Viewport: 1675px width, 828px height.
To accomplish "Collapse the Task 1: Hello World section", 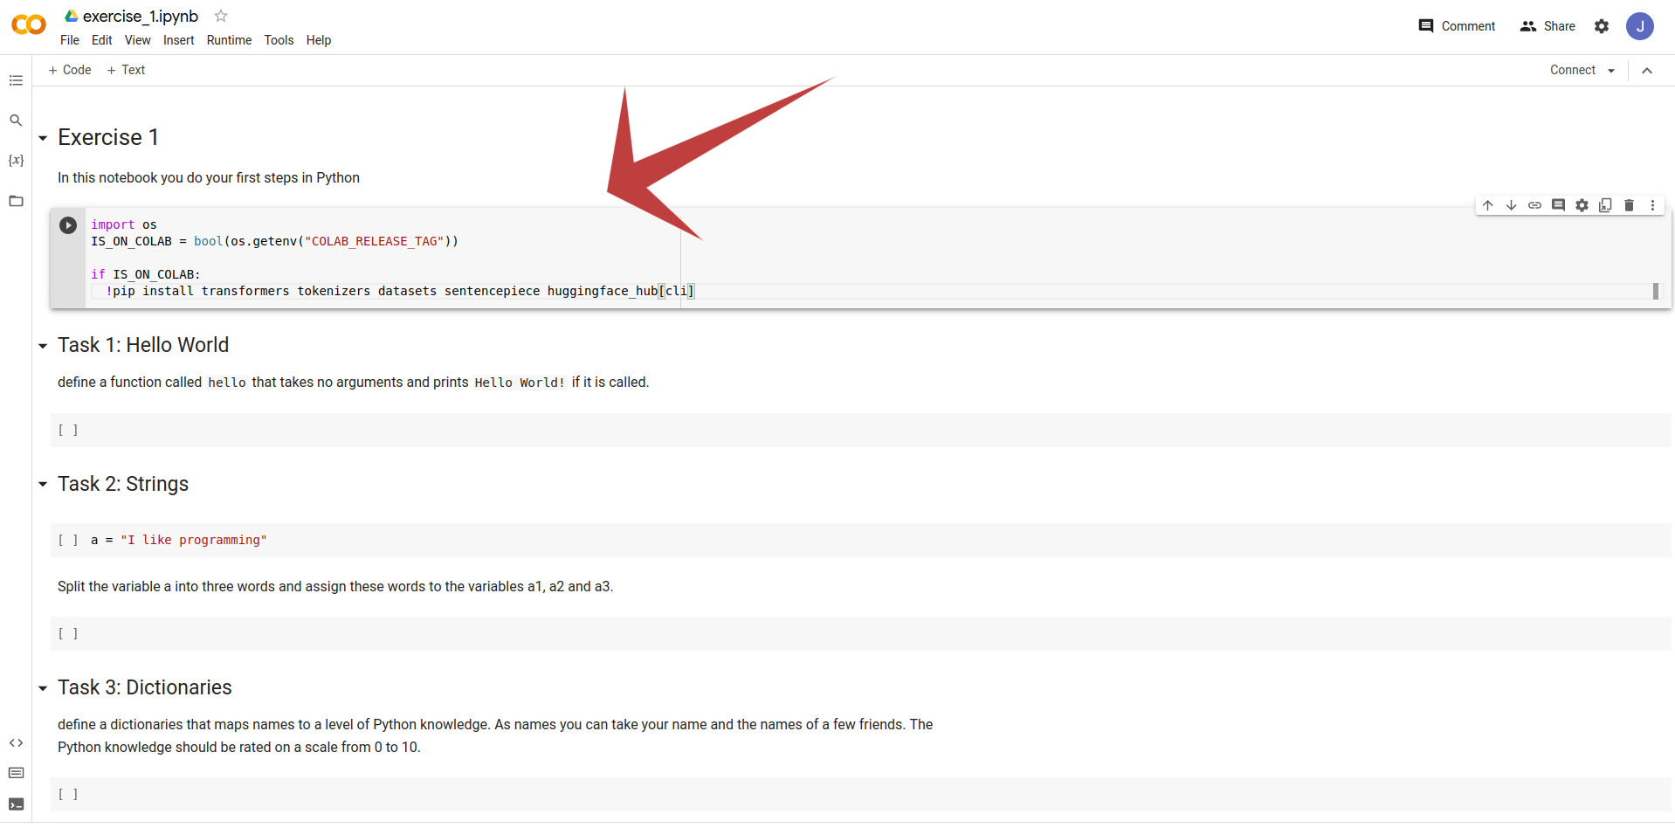I will click(x=43, y=346).
